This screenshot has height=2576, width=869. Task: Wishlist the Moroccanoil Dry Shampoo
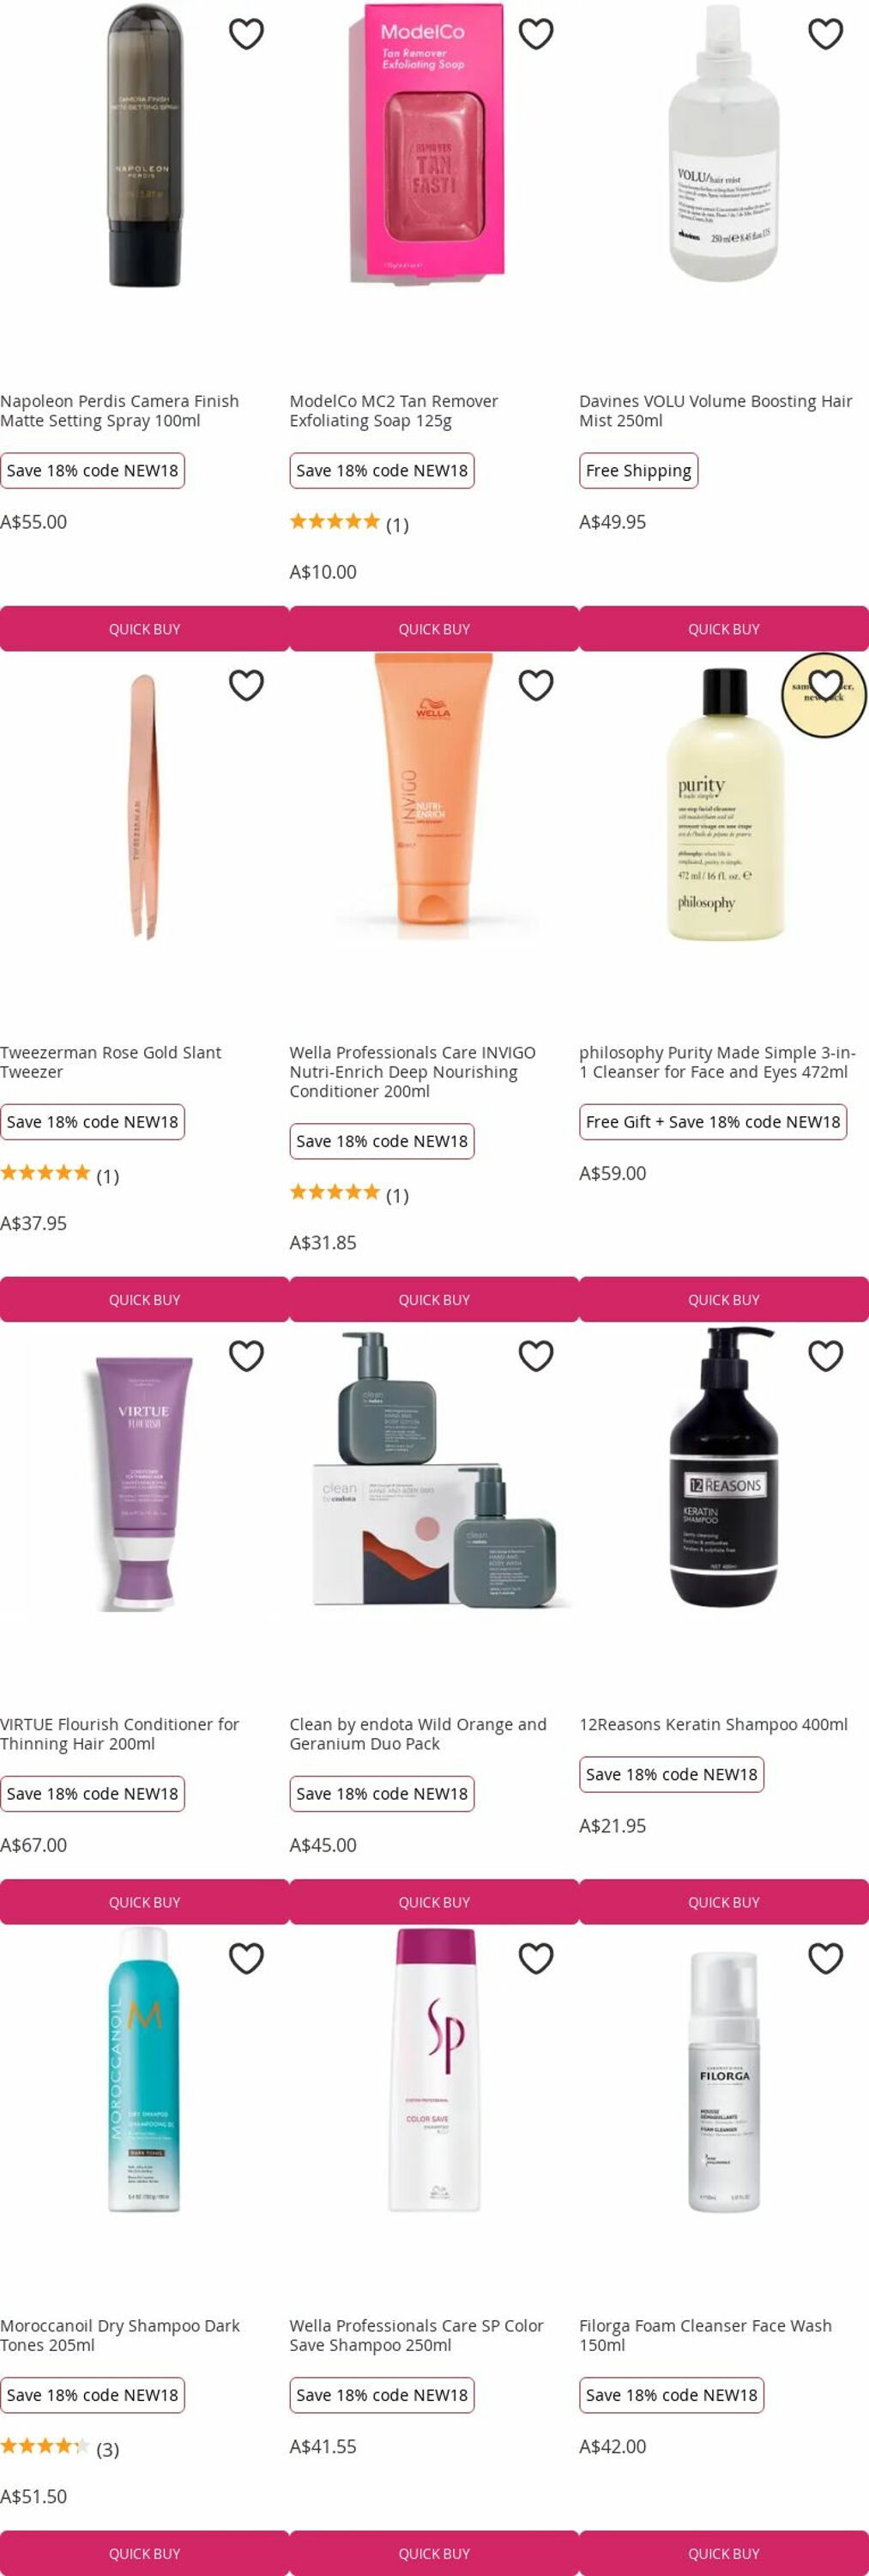(x=245, y=1958)
